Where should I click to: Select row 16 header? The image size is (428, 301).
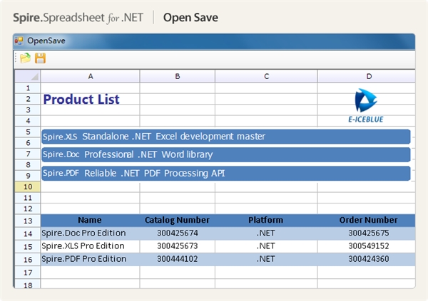point(28,260)
